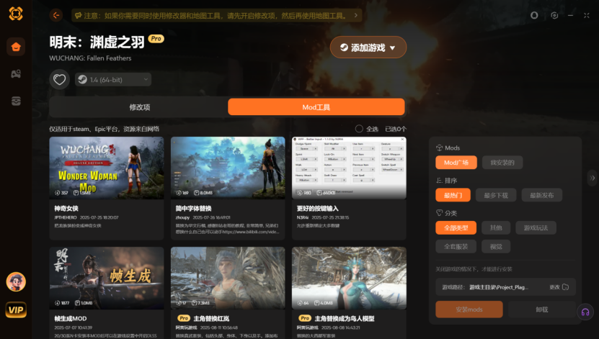Collapse the right panel double-chevron

[x=592, y=178]
